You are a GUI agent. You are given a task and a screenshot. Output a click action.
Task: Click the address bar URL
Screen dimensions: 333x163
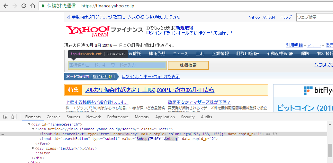pyautogui.click(x=108, y=6)
